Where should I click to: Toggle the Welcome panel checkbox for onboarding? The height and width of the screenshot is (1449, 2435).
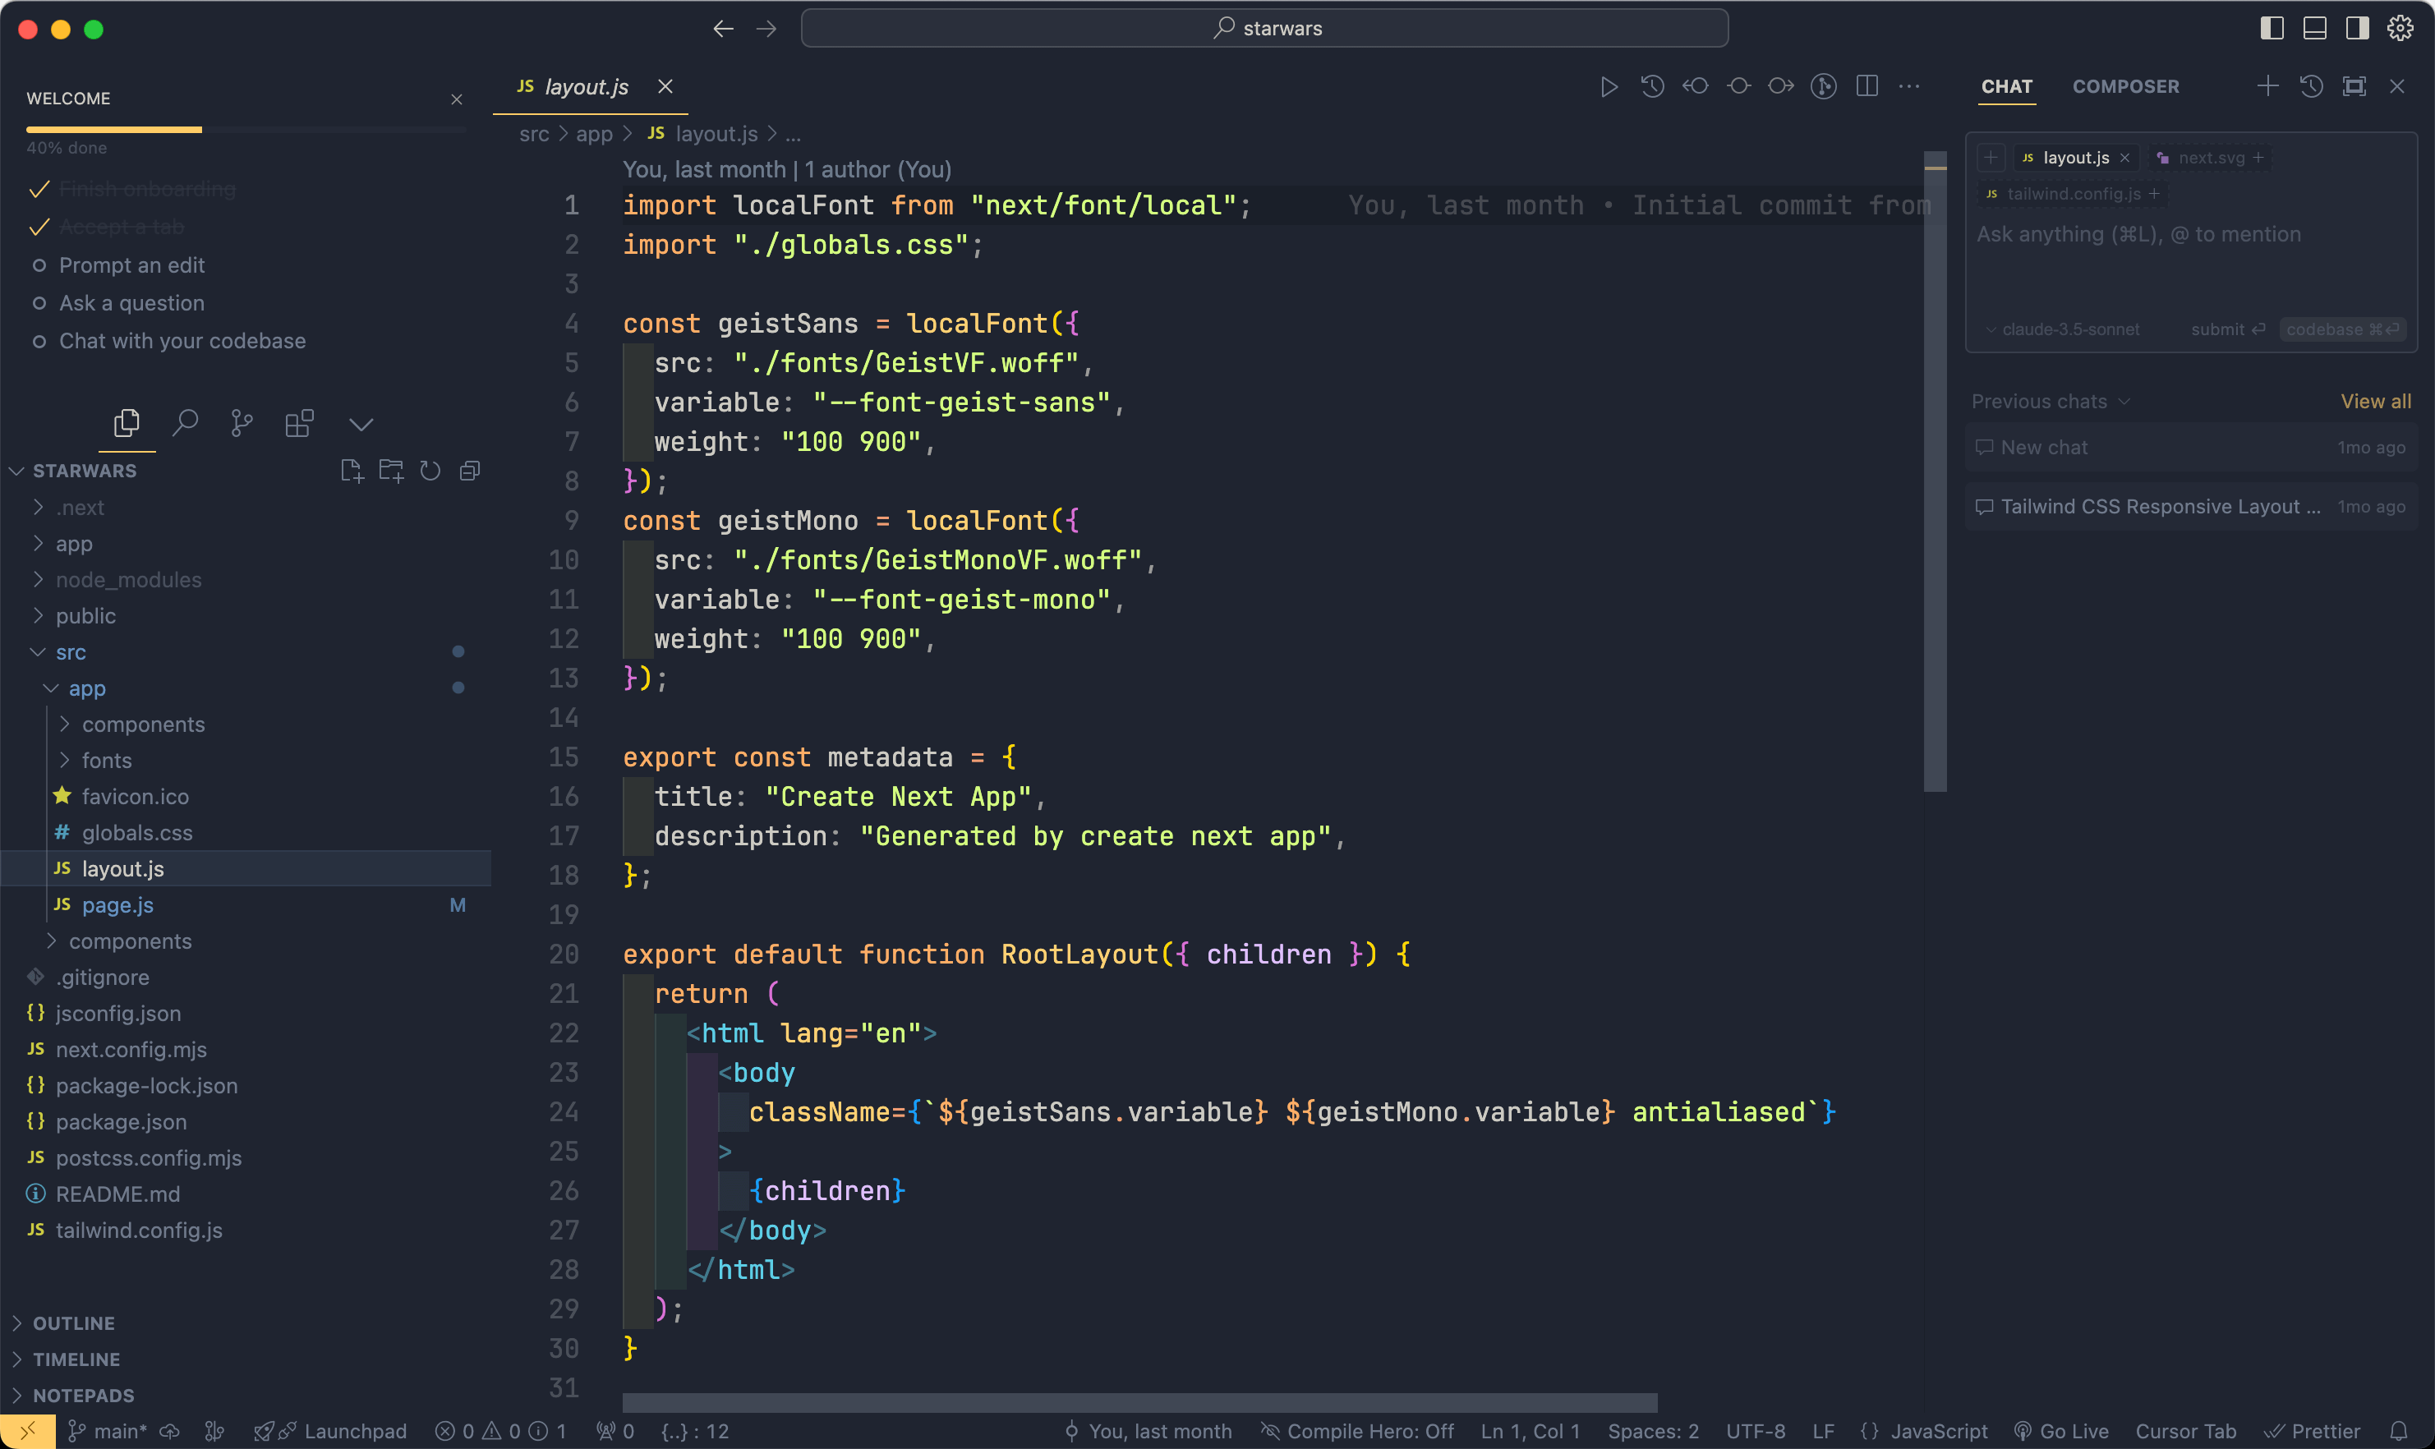click(38, 188)
